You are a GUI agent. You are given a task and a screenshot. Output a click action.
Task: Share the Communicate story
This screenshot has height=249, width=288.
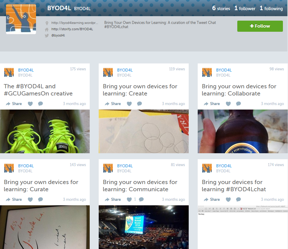coord(113,200)
